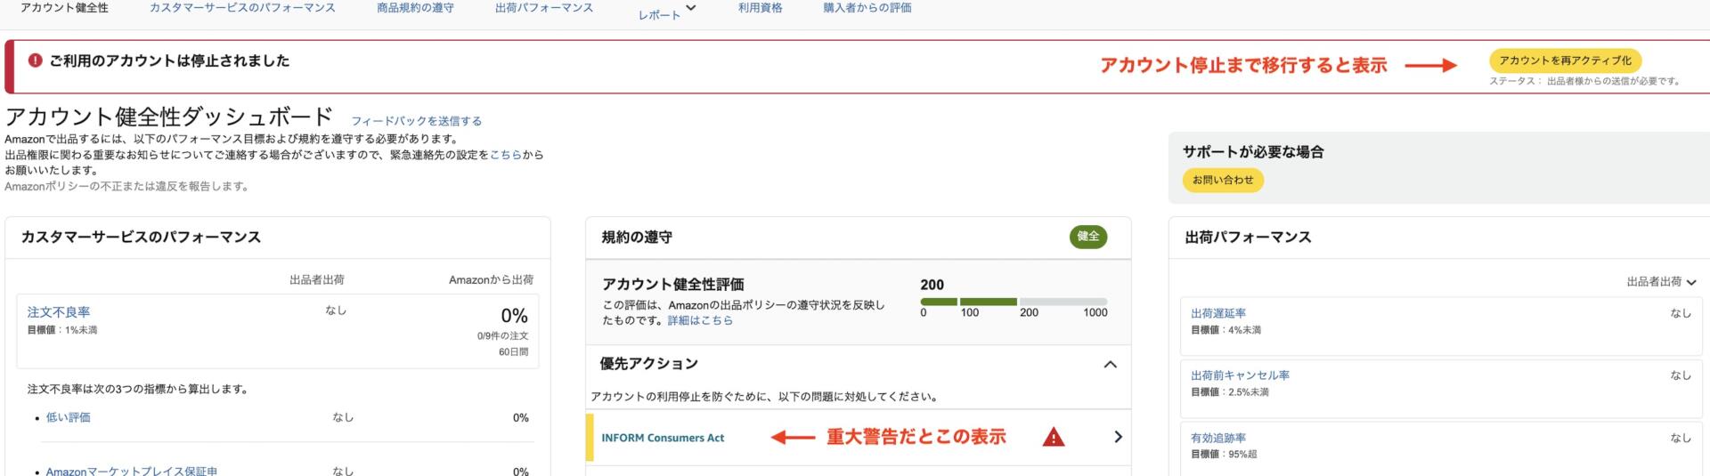Click the 0/9件の注文 text
This screenshot has width=1710, height=476.
[502, 336]
